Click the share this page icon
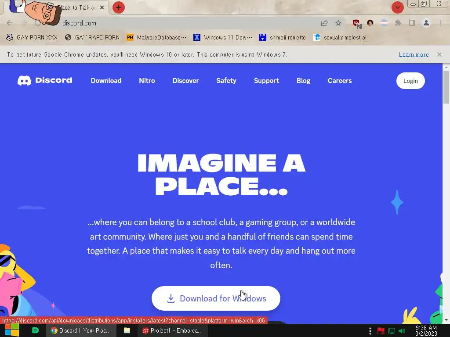 pyautogui.click(x=324, y=23)
